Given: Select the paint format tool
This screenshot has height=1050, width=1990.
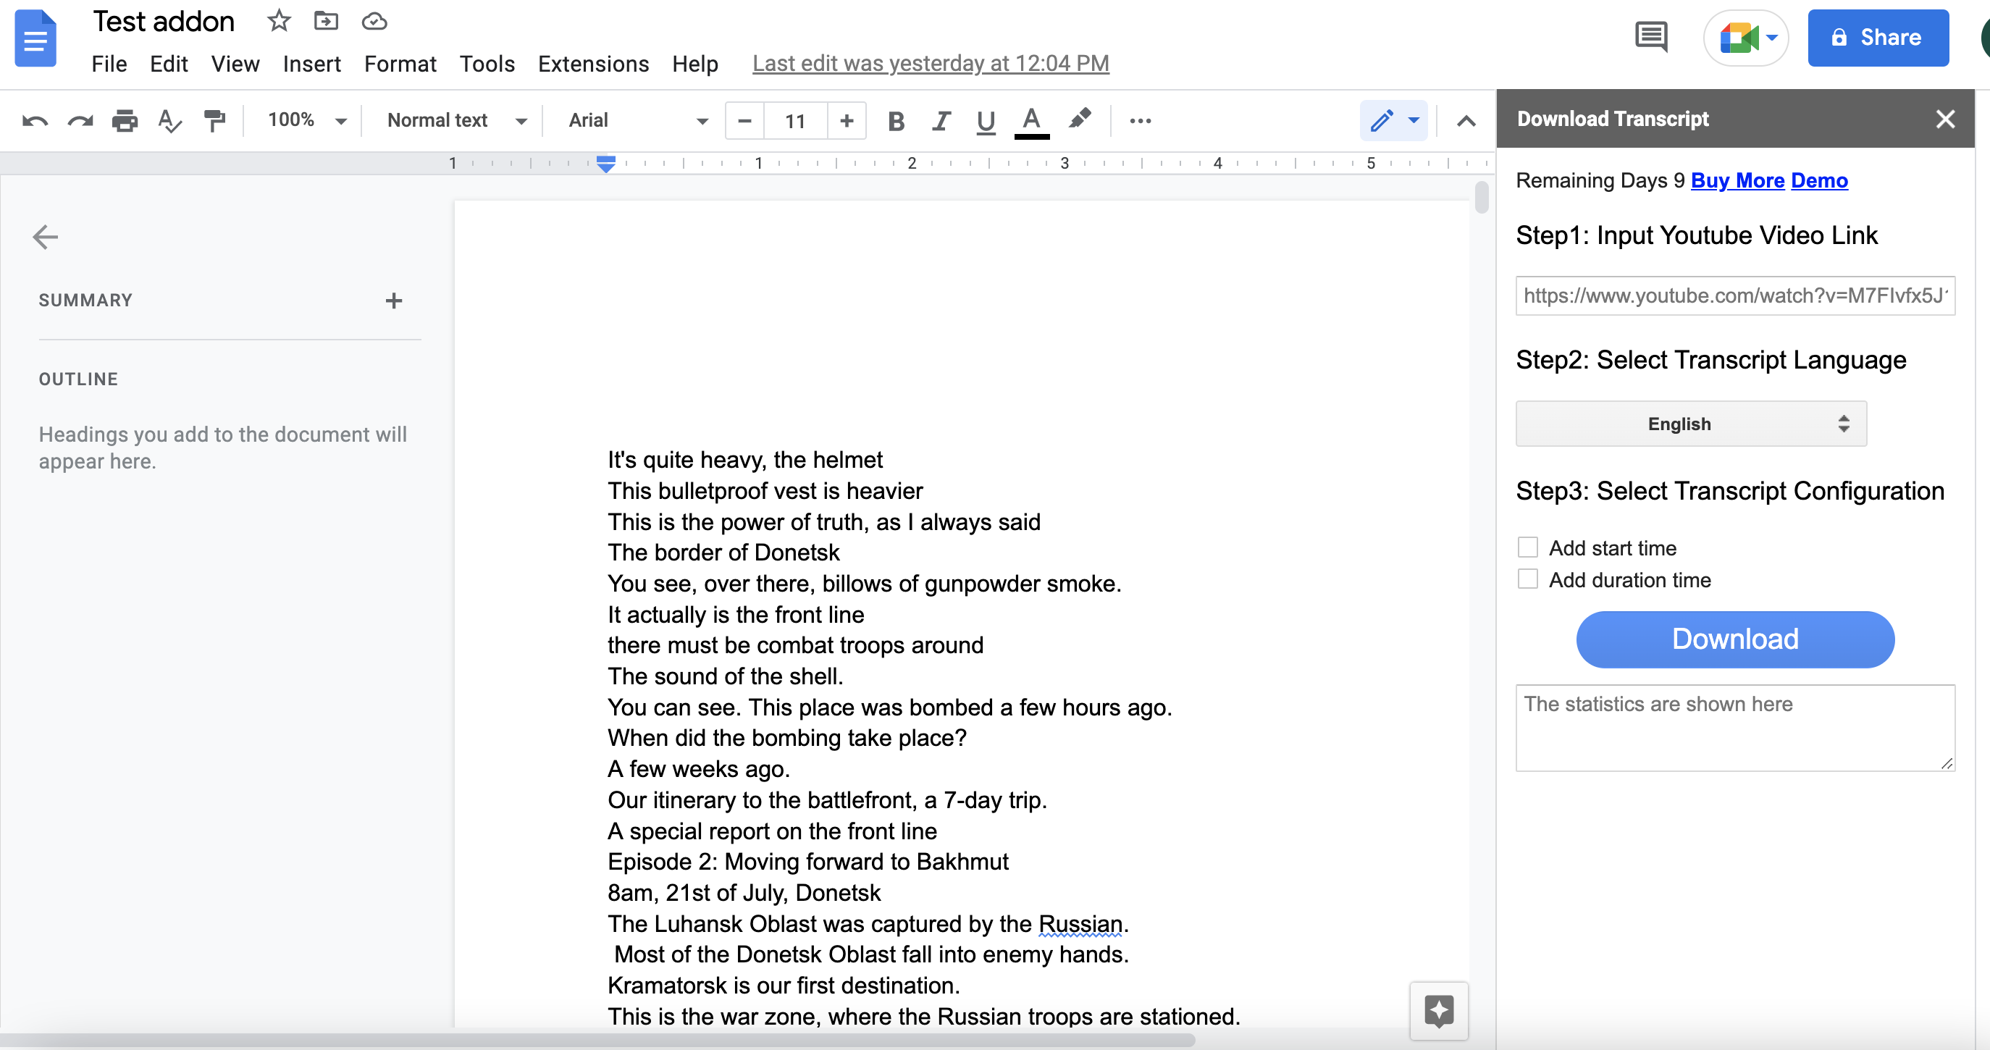Looking at the screenshot, I should pyautogui.click(x=214, y=120).
